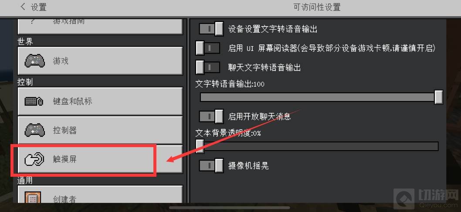Toggle 设备设置文字转语音输出 switch
The height and width of the screenshot is (212, 461).
pos(211,29)
